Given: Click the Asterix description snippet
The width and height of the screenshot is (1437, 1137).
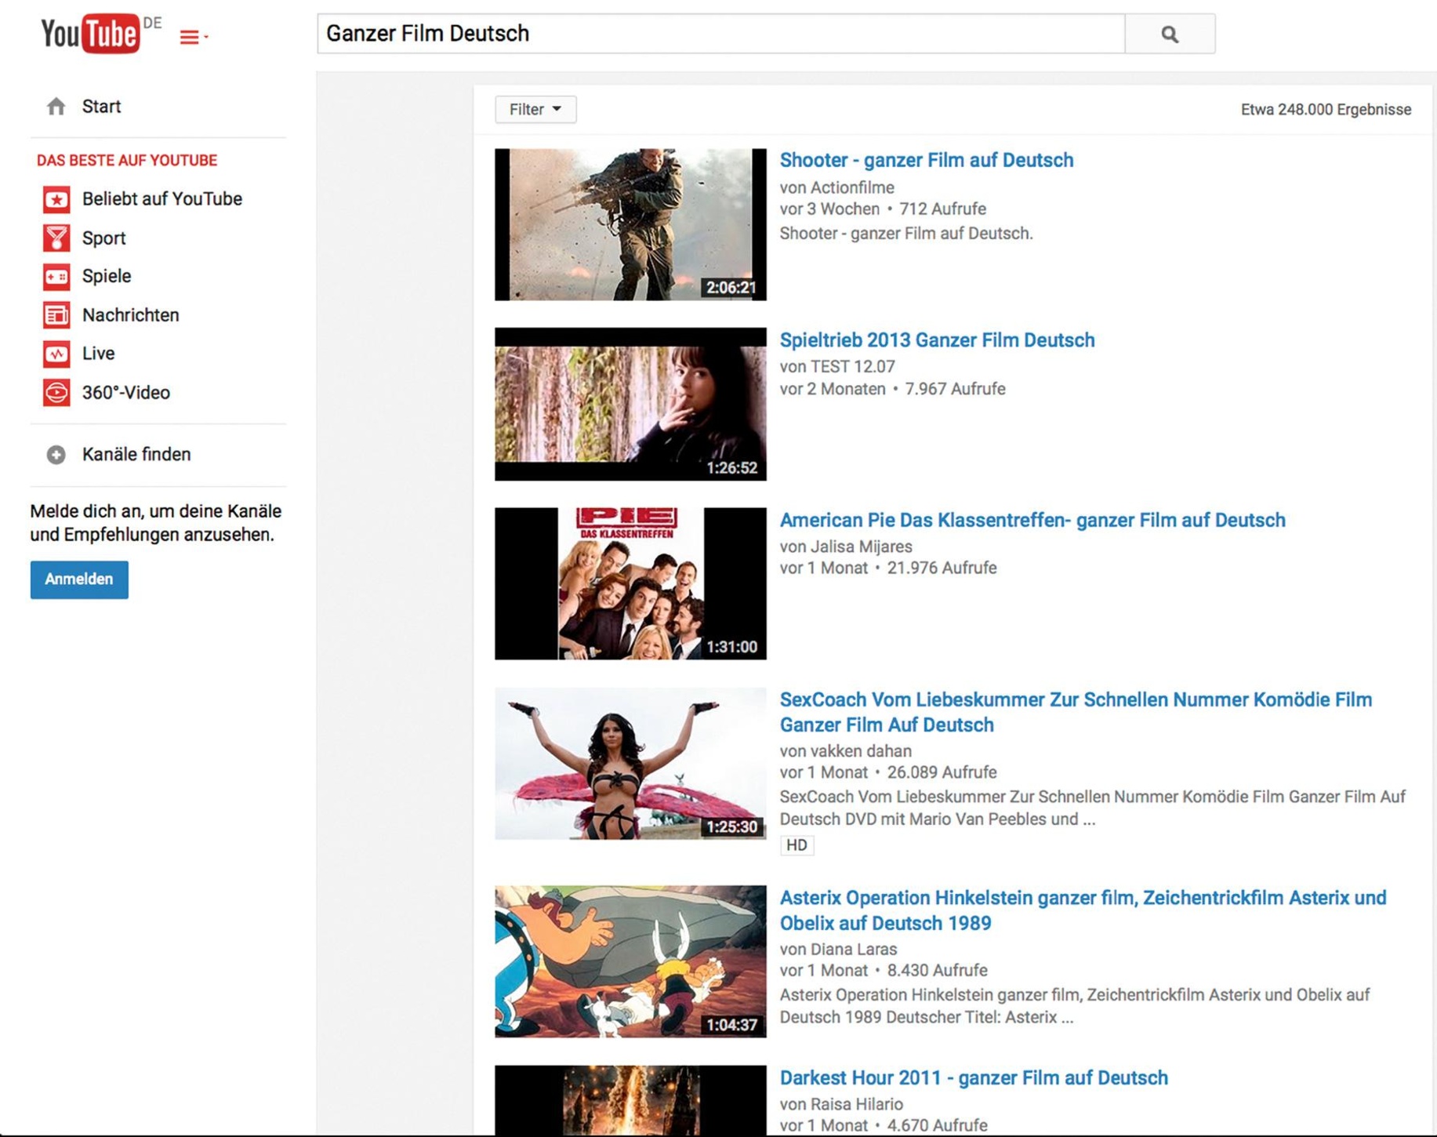Looking at the screenshot, I should click(1074, 1006).
